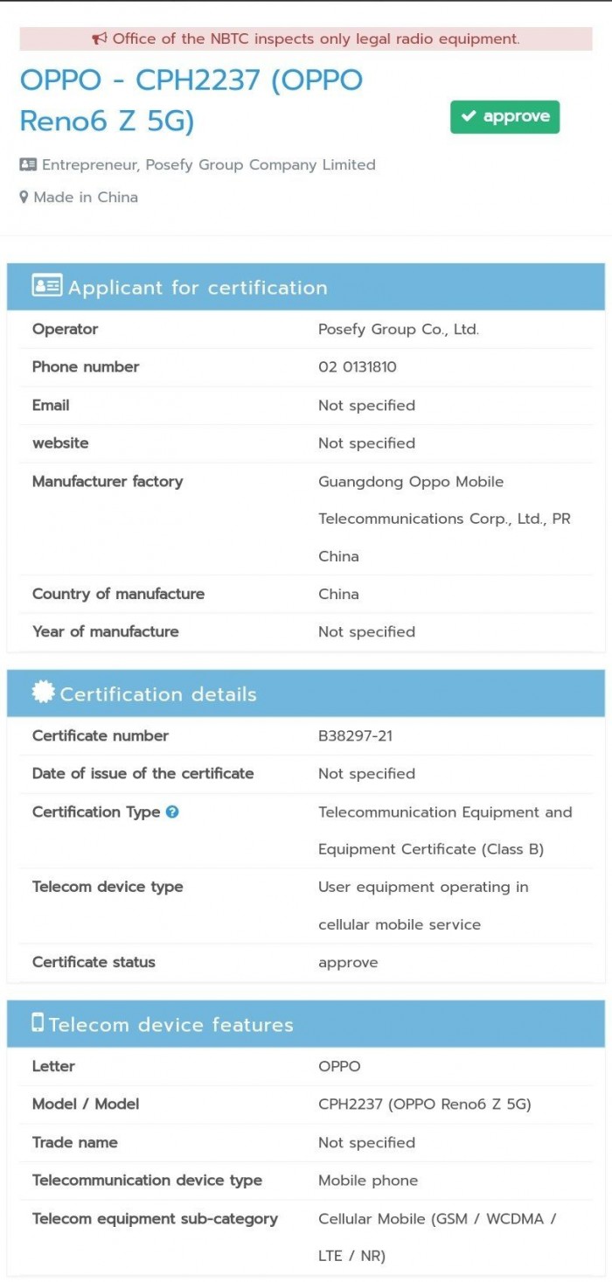
Task: Click the Posefy Group Co., Ltd. operator value
Action: pos(399,330)
